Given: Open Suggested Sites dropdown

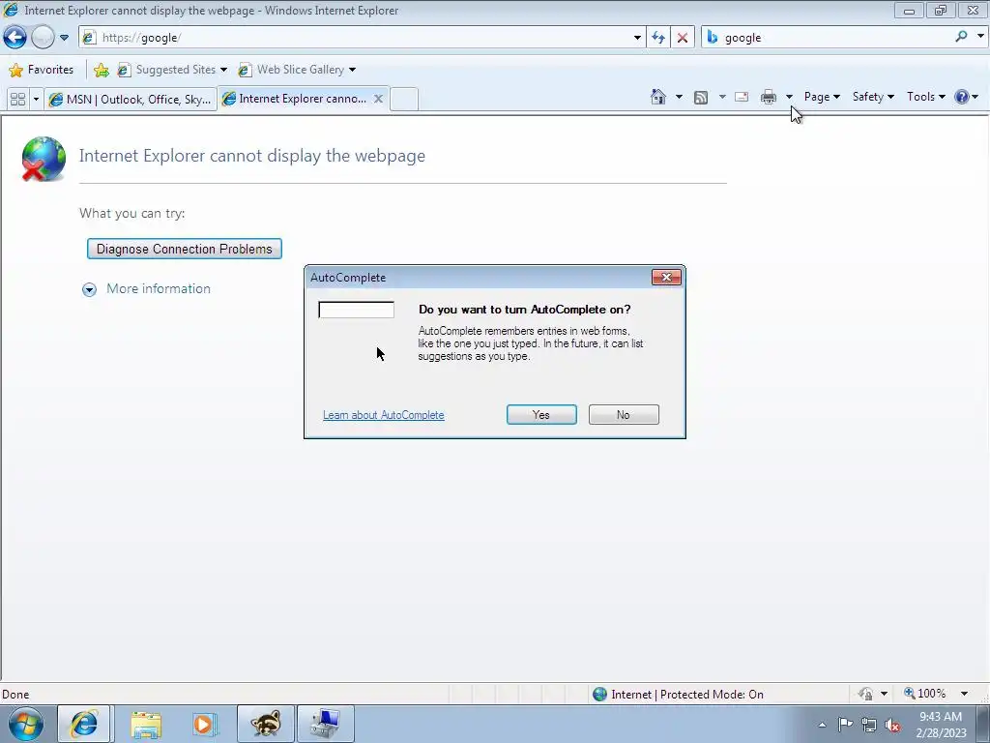Looking at the screenshot, I should 172,70.
